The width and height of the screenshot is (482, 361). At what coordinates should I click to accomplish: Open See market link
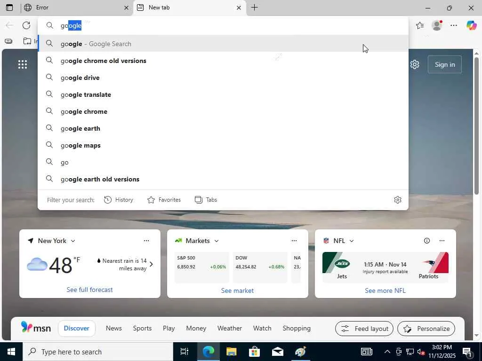(x=237, y=290)
